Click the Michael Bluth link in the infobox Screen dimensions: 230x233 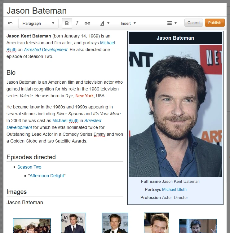[174, 189]
